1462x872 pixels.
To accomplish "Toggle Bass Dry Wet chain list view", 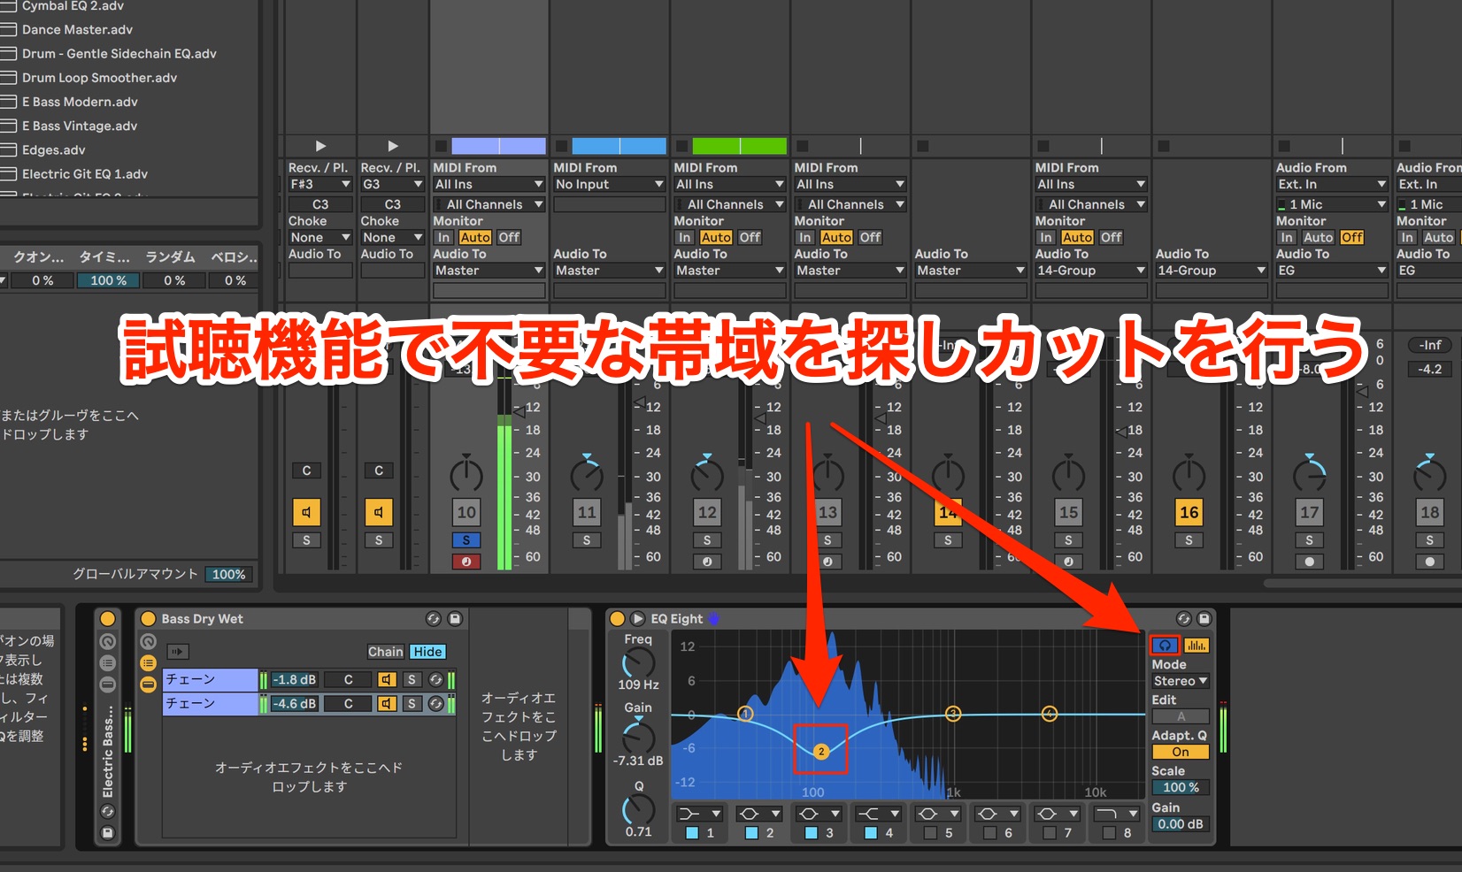I will pos(148,663).
